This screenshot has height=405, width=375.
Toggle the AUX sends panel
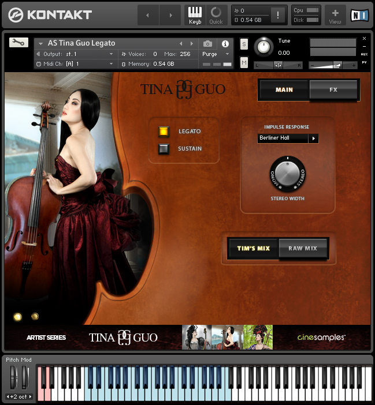coord(364,54)
